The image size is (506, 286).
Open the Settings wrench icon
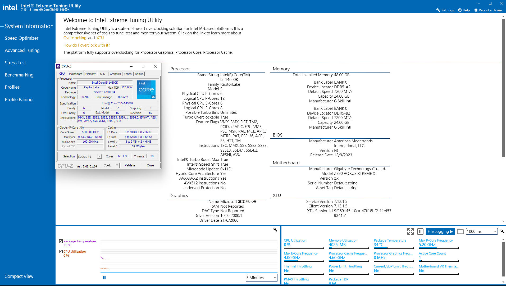(x=438, y=10)
